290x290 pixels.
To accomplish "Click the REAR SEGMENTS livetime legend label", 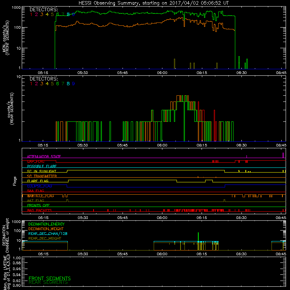I will point(48,282).
